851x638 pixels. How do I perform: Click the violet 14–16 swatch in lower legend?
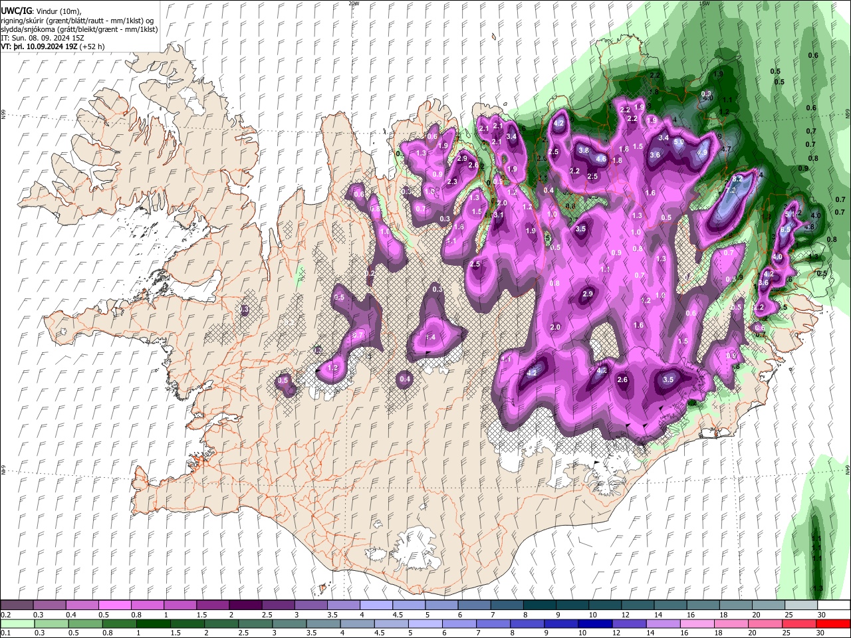(664, 623)
